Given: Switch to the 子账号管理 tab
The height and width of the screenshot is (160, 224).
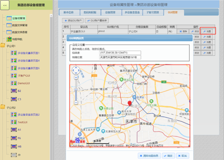Looking at the screenshot, I should tap(153, 12).
